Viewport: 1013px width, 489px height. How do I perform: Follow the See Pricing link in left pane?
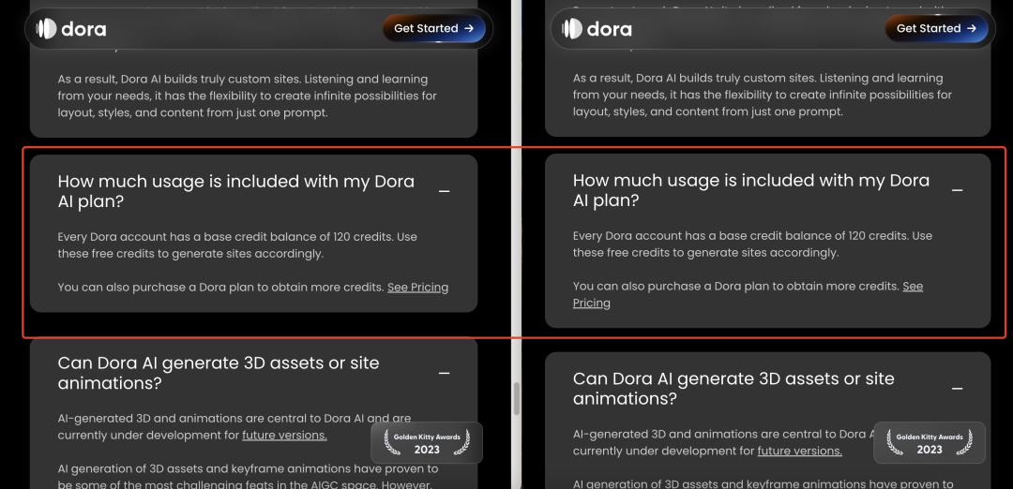(417, 288)
